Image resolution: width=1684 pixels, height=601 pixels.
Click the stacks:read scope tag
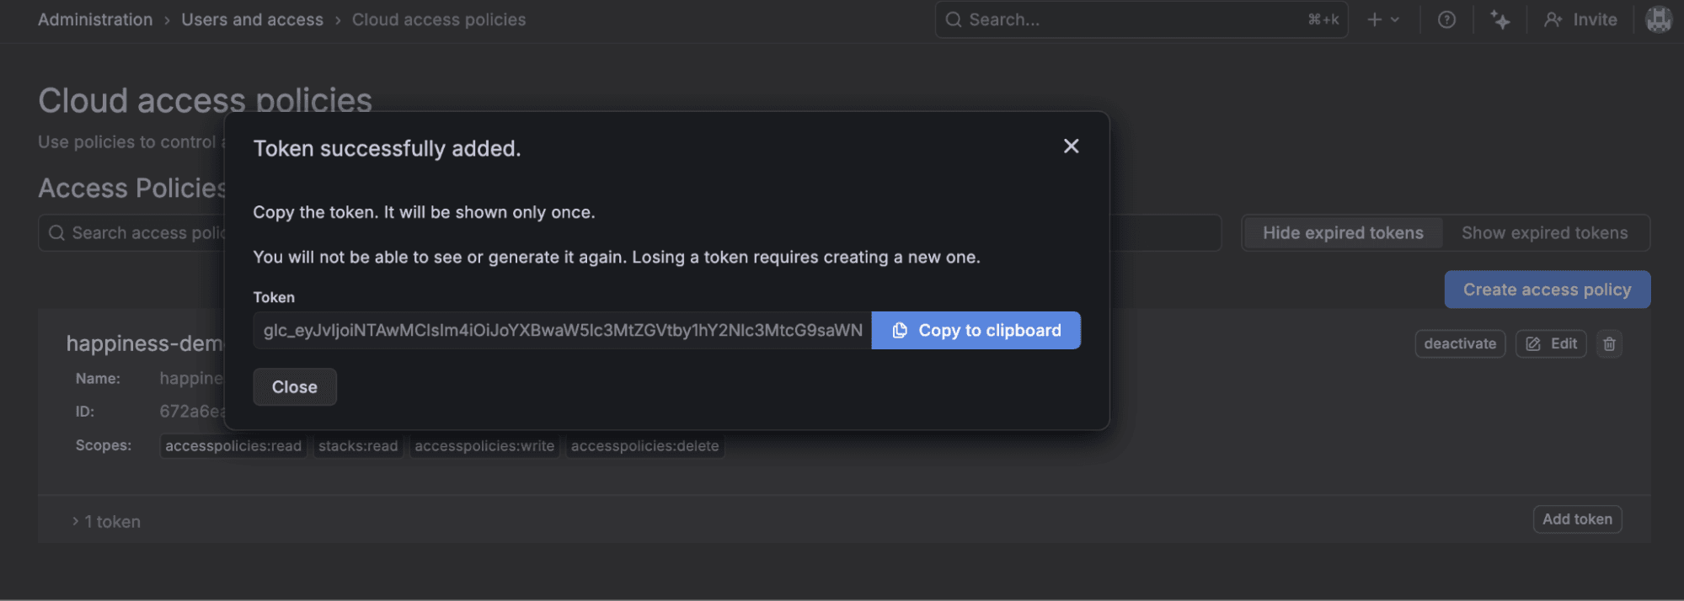point(358,446)
